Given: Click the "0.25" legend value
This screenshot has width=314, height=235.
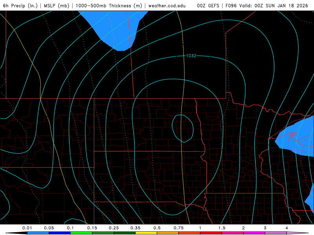Looking at the screenshot, I should 114,228.
